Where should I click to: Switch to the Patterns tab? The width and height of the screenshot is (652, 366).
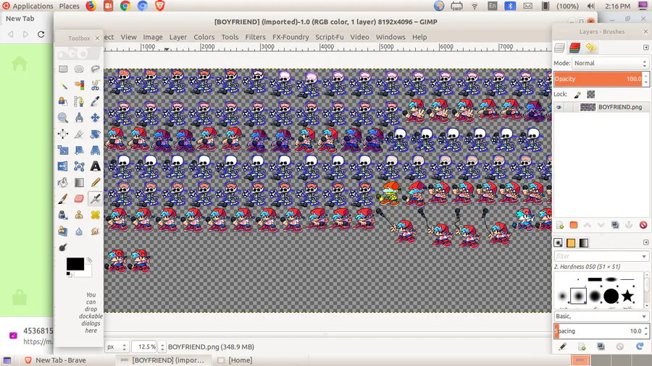[x=571, y=243]
